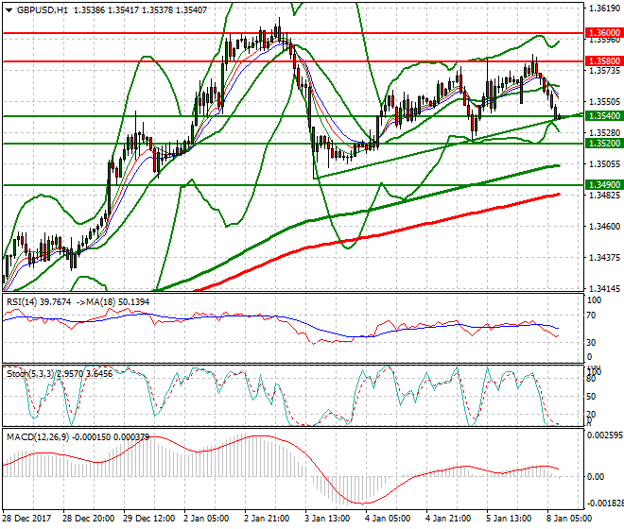Select the red 1.35800 resistance level tag

click(598, 61)
